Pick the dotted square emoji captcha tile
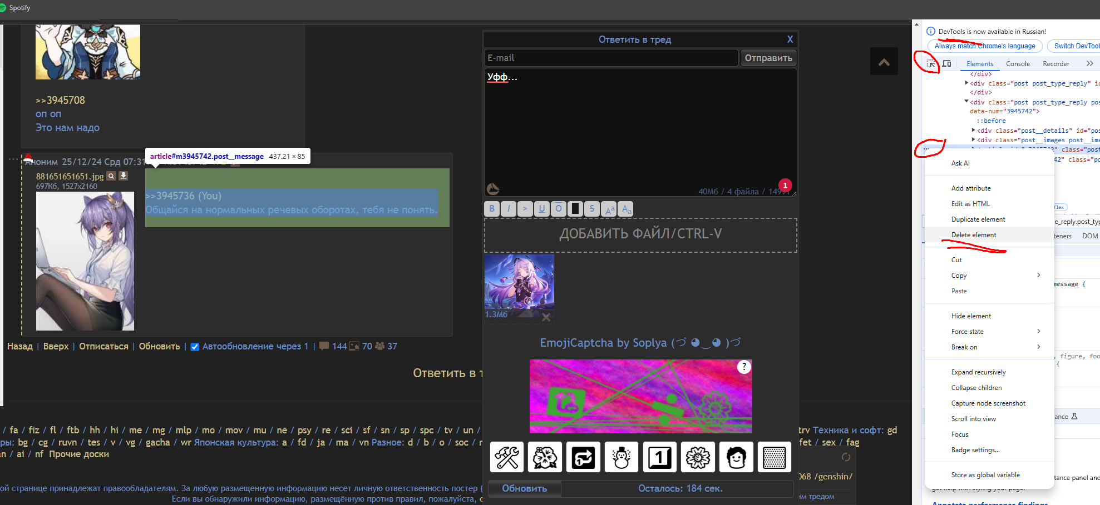 pos(775,457)
